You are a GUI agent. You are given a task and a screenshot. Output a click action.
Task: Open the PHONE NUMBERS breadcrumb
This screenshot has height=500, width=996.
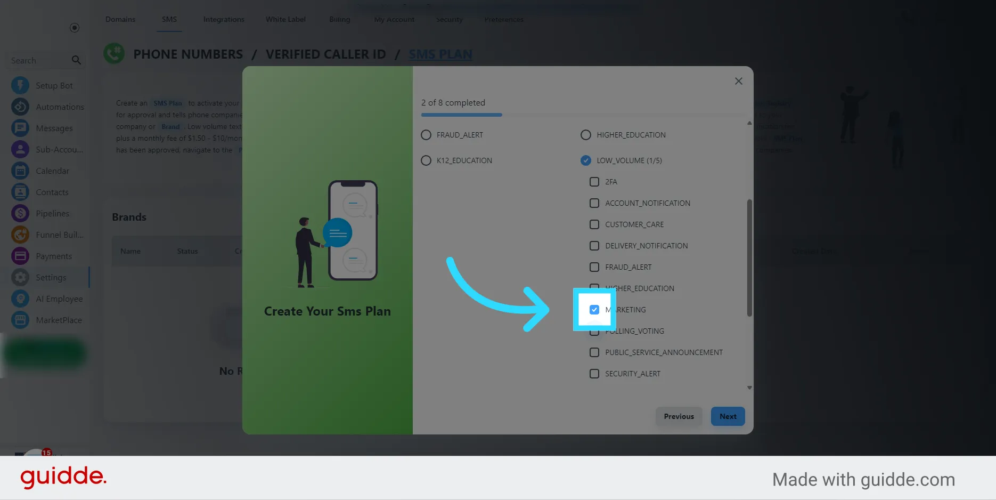pos(188,54)
